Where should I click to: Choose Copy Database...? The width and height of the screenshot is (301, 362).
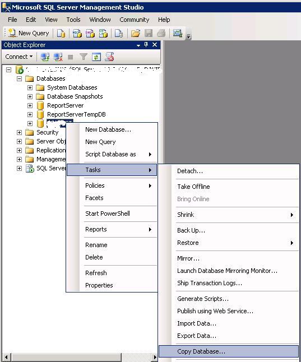tap(229, 351)
